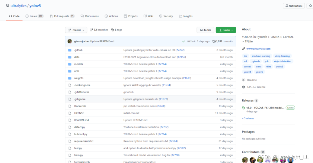313x163 pixels.
Task: Click the models folder icon
Action: [x=70, y=64]
